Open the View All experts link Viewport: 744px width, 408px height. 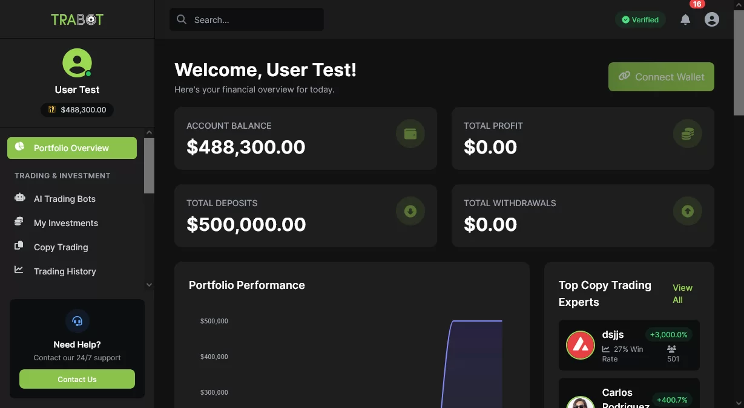point(682,294)
